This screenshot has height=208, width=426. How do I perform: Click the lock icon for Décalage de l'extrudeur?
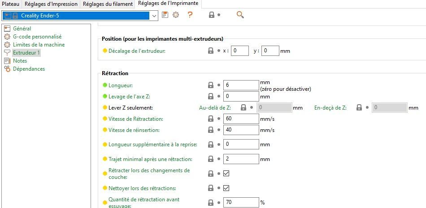click(210, 51)
